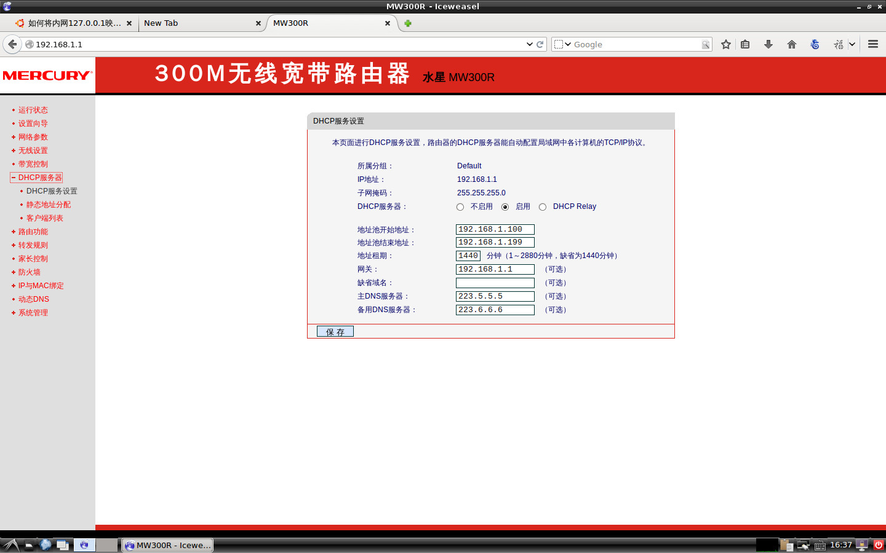
Task: Select the MW300R tab
Action: [x=331, y=23]
